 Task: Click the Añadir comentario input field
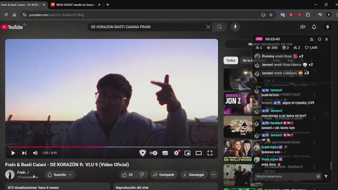point(285,176)
